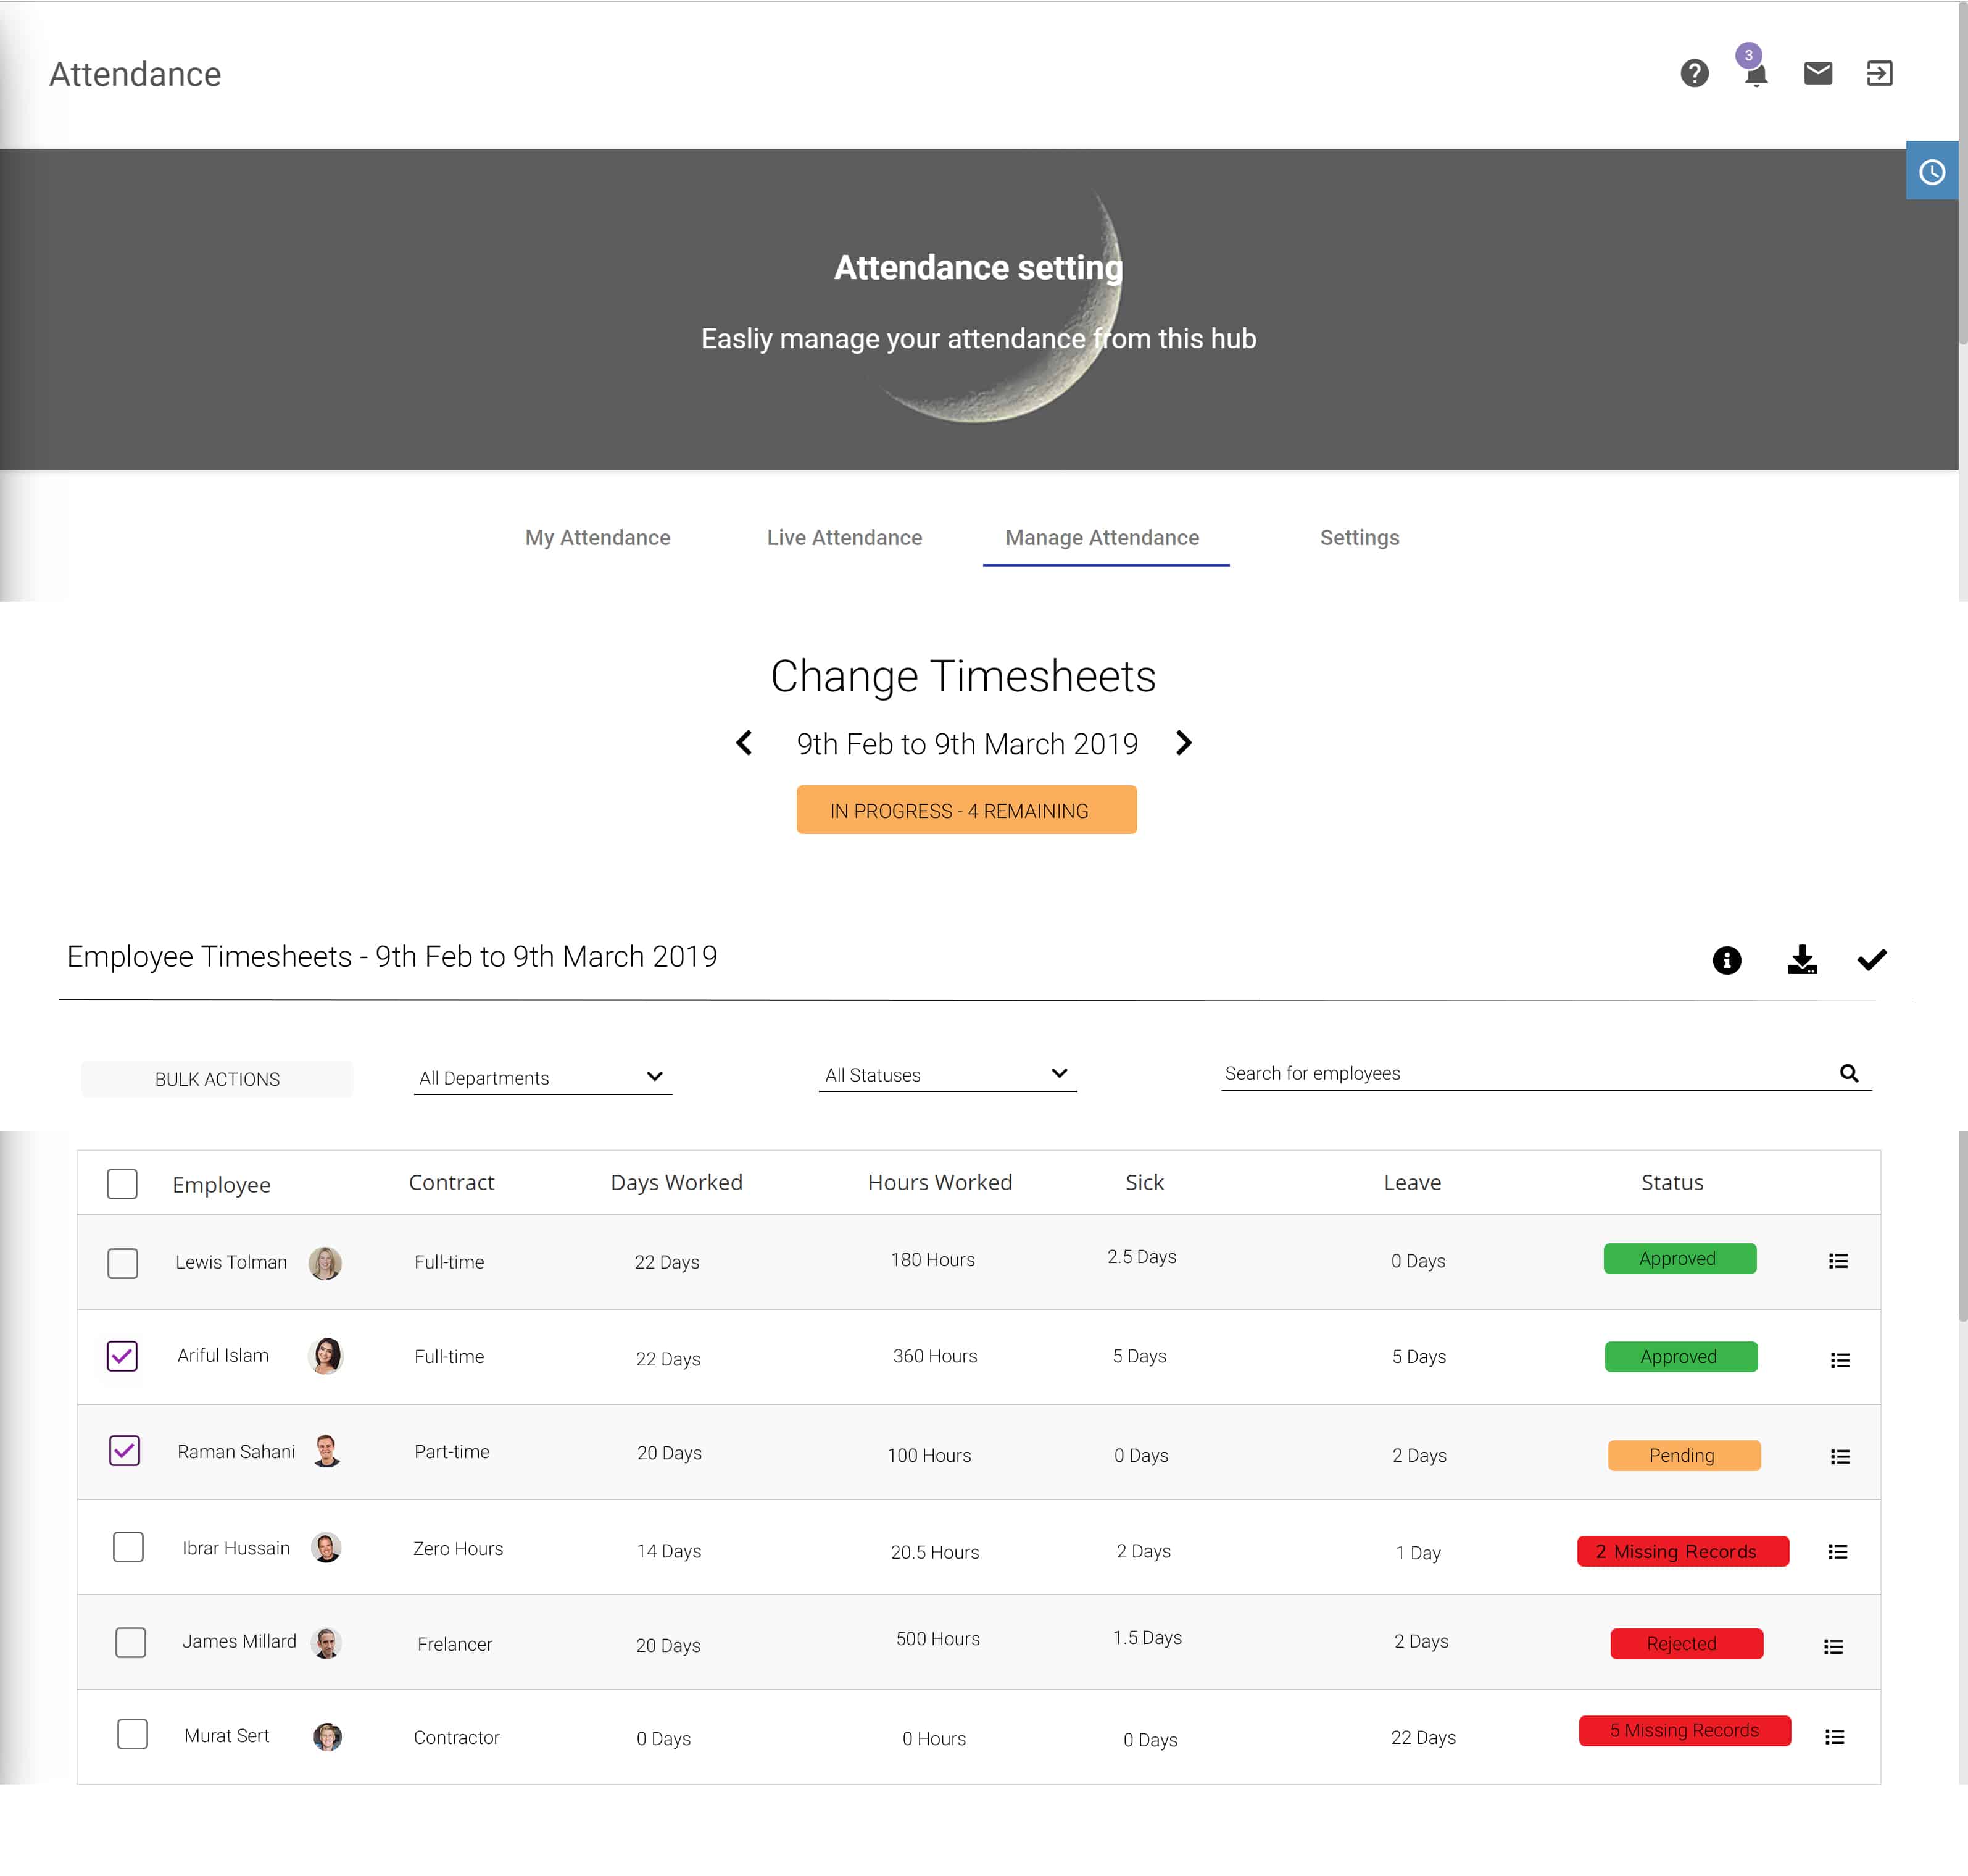1968x1876 pixels.
Task: Open Raman Sahani row details list icon
Action: [1839, 1456]
